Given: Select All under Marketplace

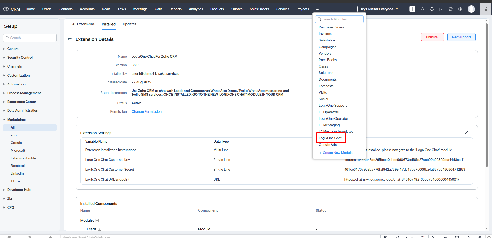Looking at the screenshot, I should [30, 127].
